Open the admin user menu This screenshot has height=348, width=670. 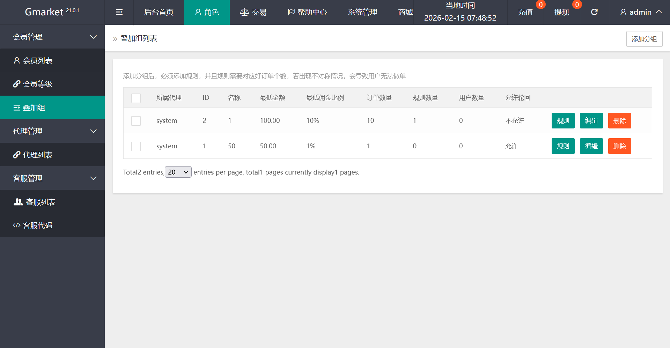640,12
